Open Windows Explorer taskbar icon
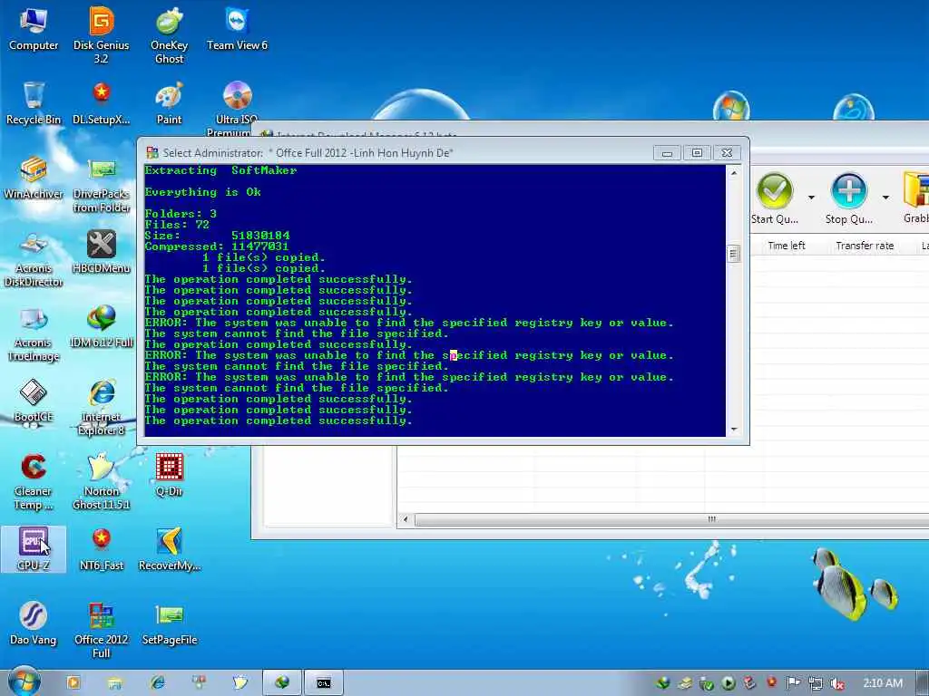929x696 pixels. (x=115, y=682)
